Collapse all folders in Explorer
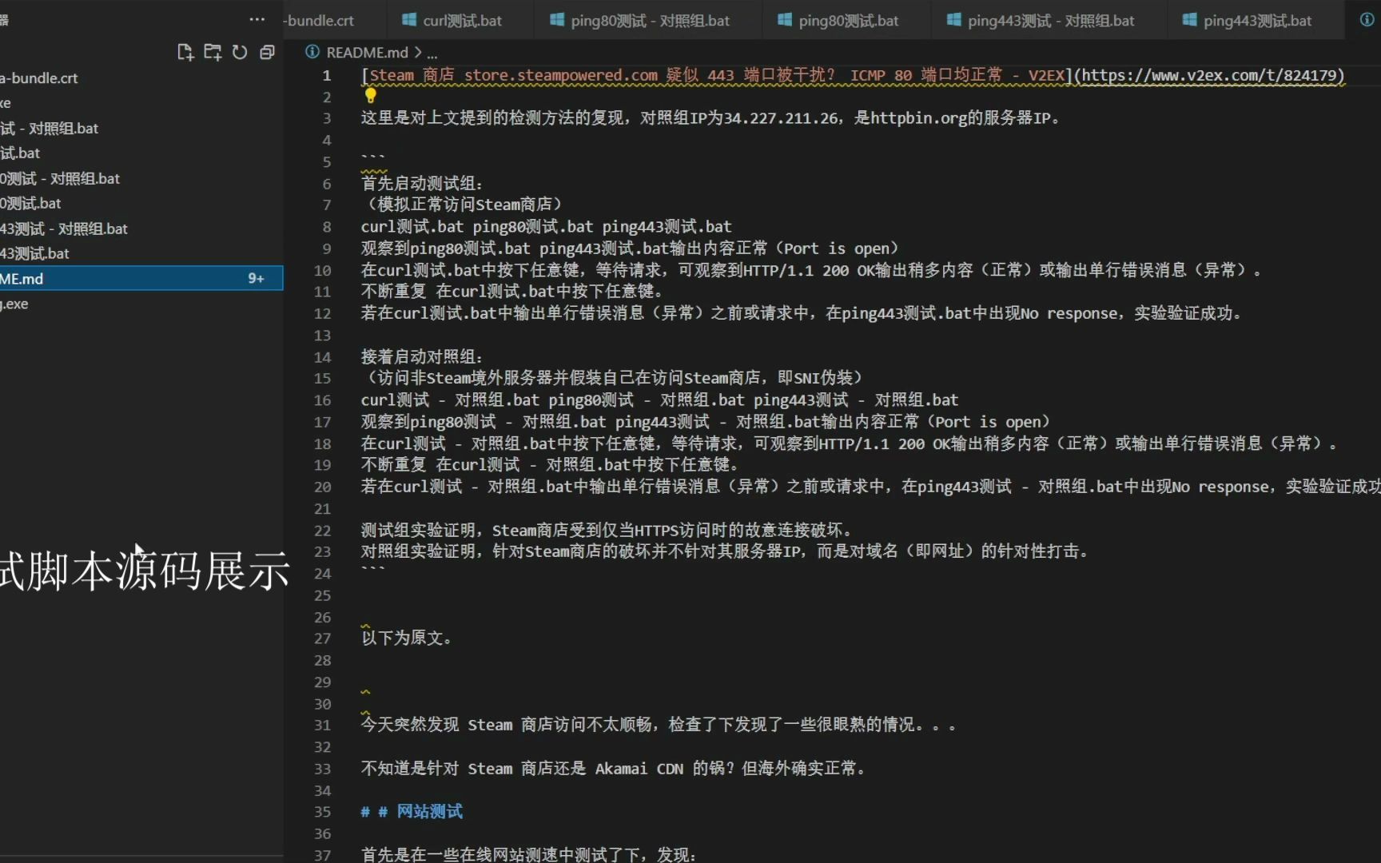The height and width of the screenshot is (863, 1381). pyautogui.click(x=267, y=52)
